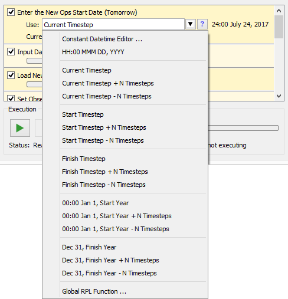Toggle the Load New action checkbox
The image size is (288, 299).
point(11,75)
